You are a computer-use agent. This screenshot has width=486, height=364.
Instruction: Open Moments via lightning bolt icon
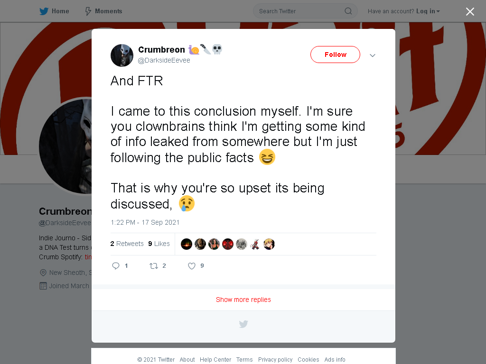pyautogui.click(x=88, y=11)
